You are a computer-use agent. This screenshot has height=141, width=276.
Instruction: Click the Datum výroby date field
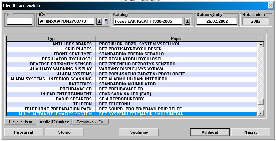coord(217,21)
